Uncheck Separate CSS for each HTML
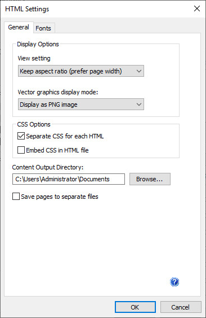Image resolution: width=206 pixels, height=318 pixels. pos(21,136)
